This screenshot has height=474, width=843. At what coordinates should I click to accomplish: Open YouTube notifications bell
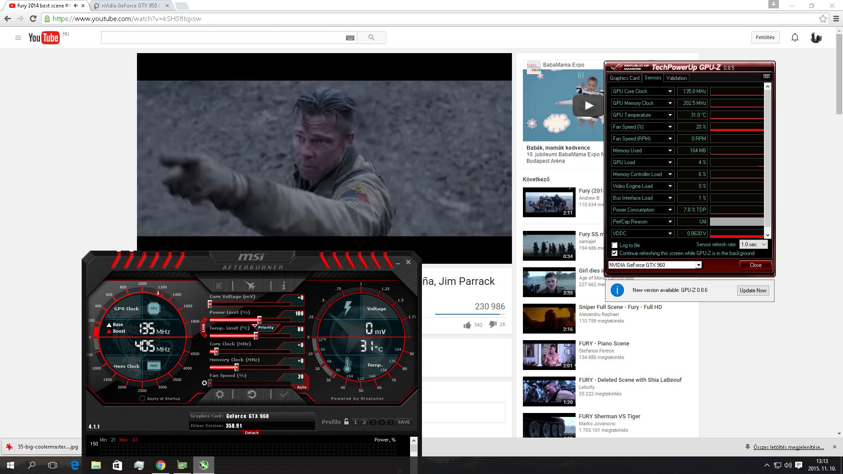tap(795, 38)
